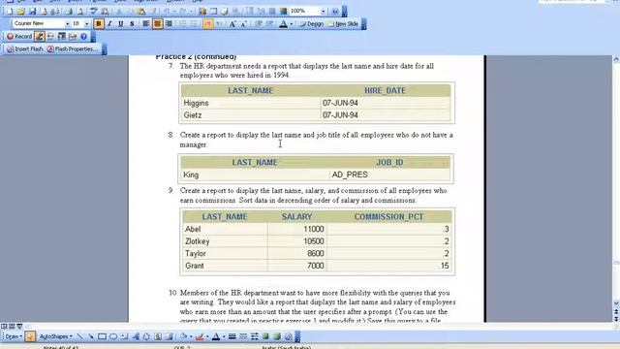Image resolution: width=620 pixels, height=349 pixels.
Task: Click blue help icon beside Record
Action: click(84, 37)
